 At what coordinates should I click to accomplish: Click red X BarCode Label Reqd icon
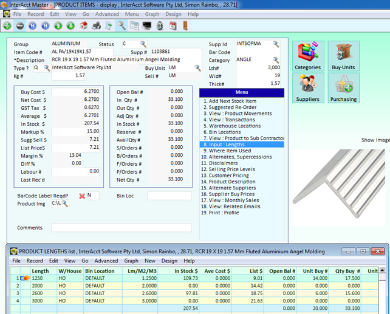coord(82,196)
